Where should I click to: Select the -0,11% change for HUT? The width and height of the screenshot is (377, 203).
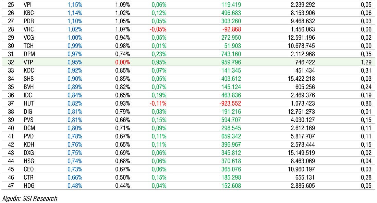click(158, 104)
